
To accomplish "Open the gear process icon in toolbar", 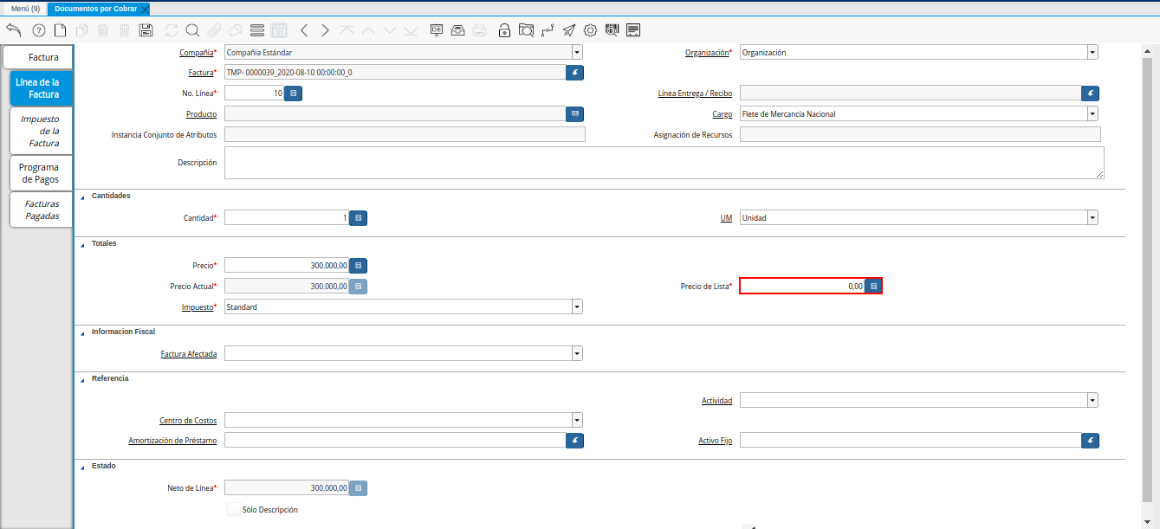I will (590, 30).
